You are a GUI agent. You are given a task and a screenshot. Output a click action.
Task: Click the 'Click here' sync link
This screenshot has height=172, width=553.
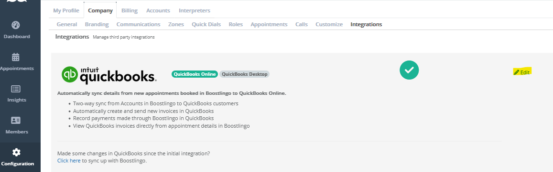69,161
